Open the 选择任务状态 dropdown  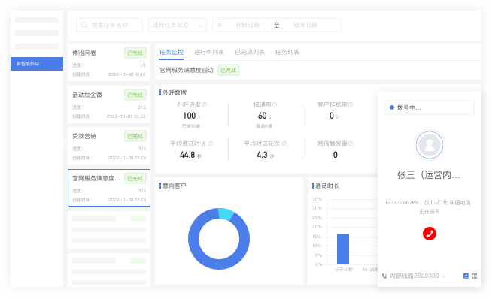pyautogui.click(x=178, y=25)
